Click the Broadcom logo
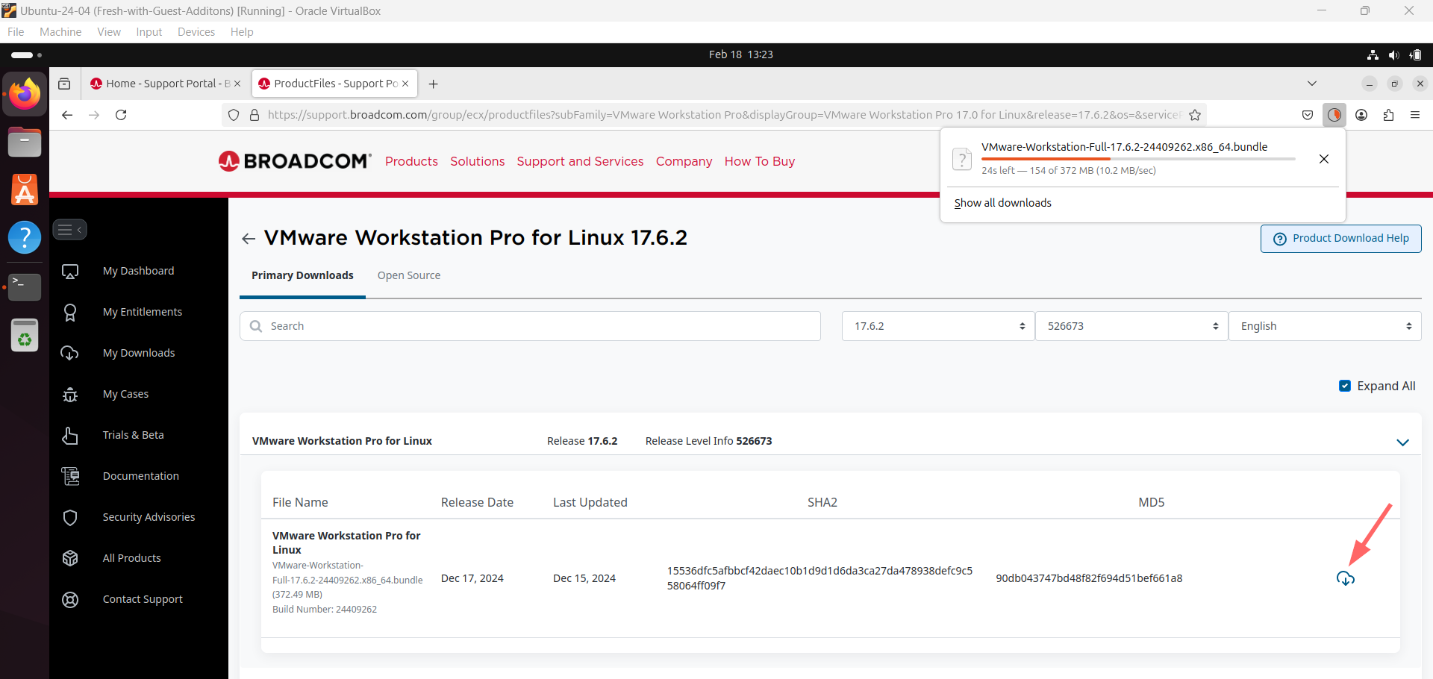 (x=295, y=161)
